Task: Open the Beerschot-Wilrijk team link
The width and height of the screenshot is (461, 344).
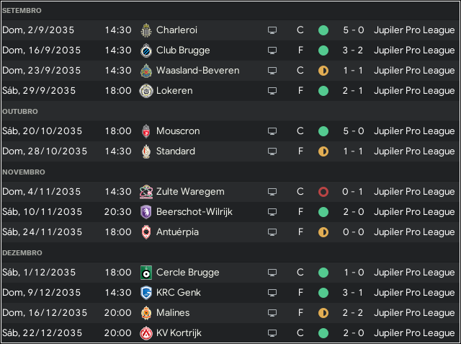Action: [x=194, y=212]
